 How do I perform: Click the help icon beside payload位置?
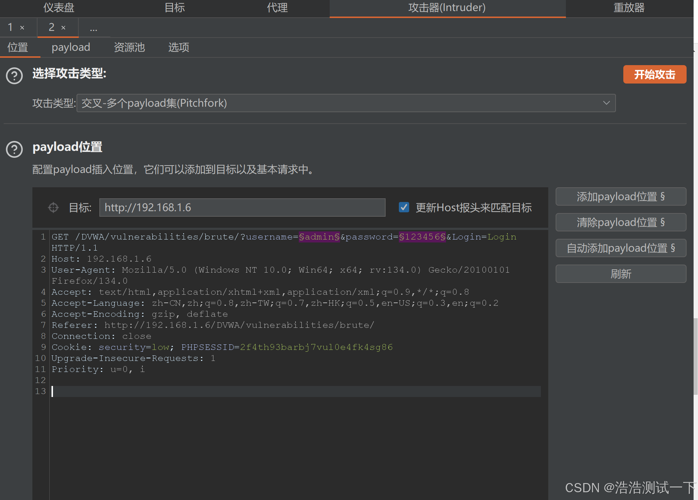pyautogui.click(x=14, y=149)
